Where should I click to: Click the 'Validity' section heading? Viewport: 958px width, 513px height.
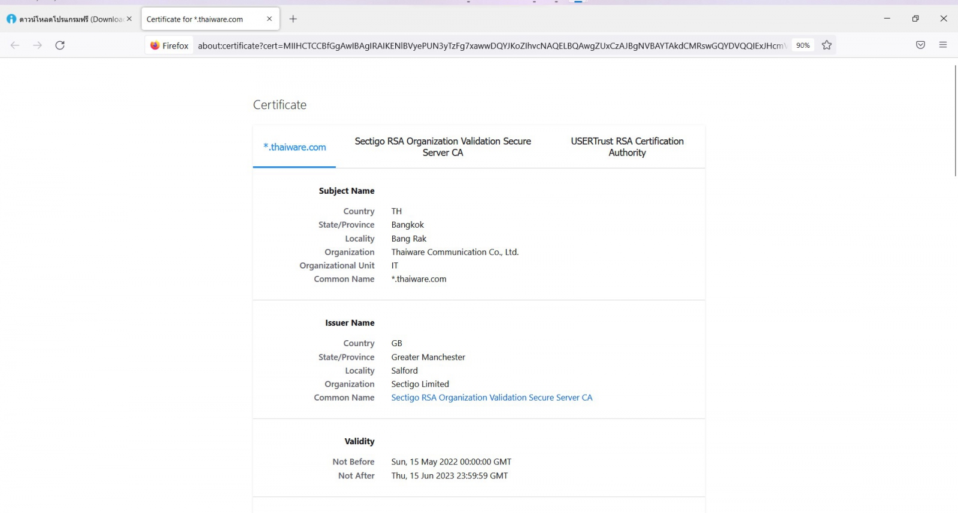click(359, 441)
